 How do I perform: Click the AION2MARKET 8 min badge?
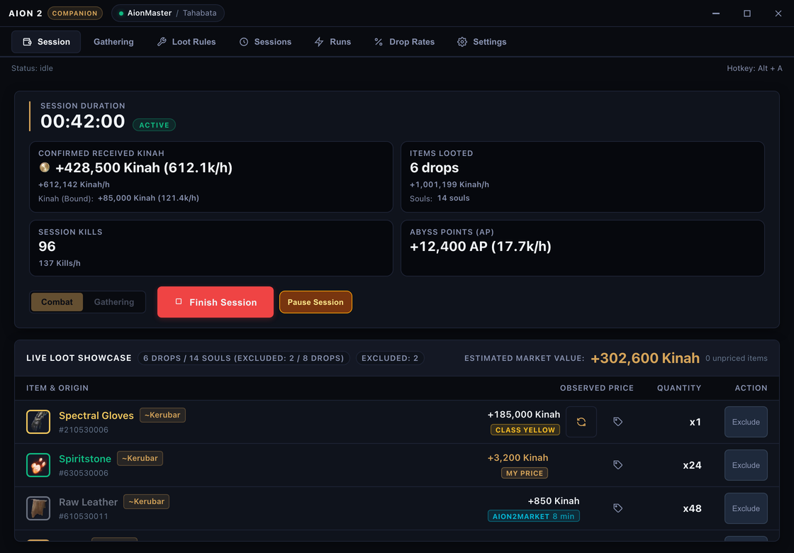tap(534, 516)
